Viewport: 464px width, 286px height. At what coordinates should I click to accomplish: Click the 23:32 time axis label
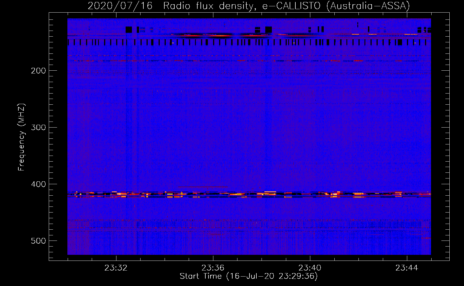[x=116, y=268]
